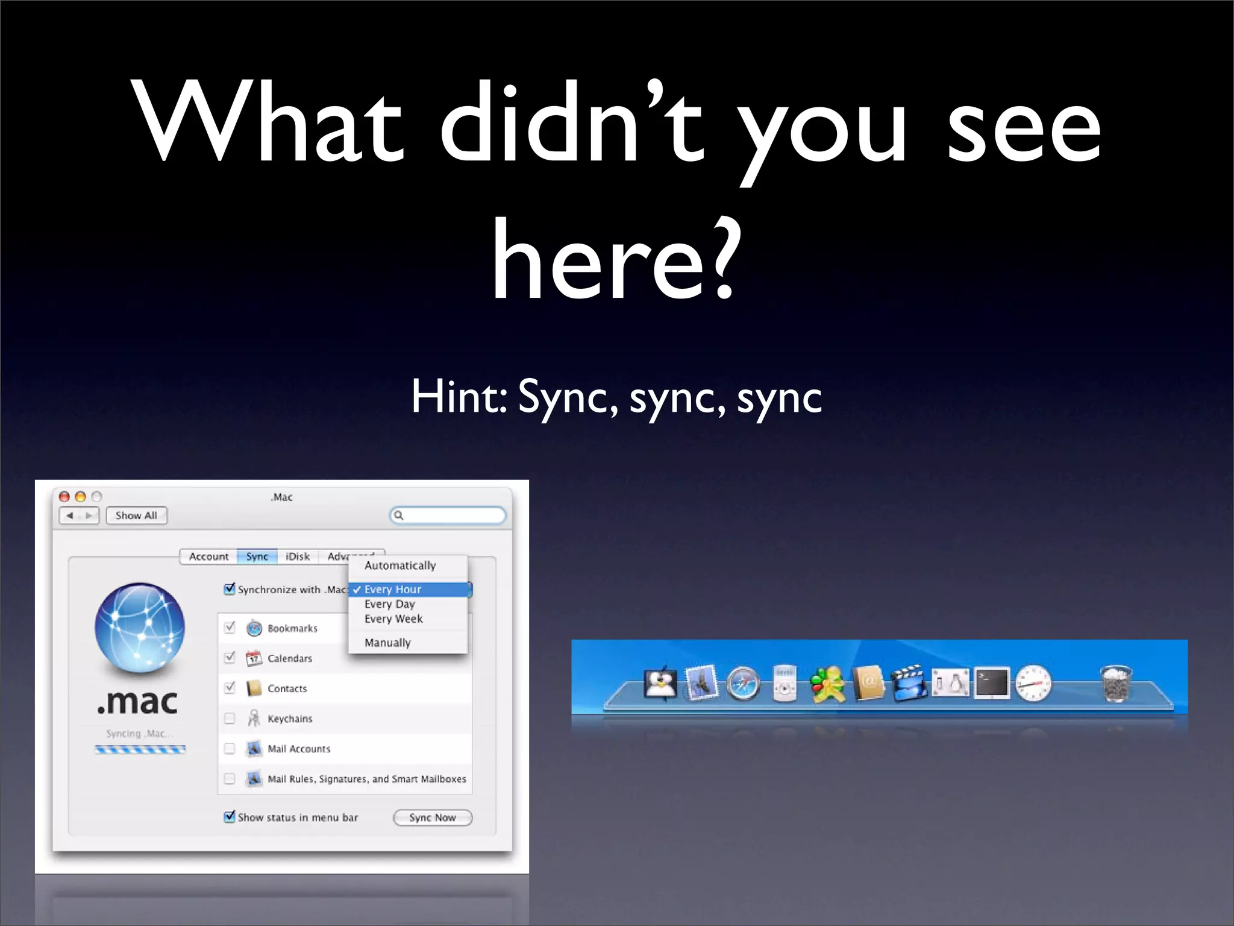Click the Show All button

136,515
